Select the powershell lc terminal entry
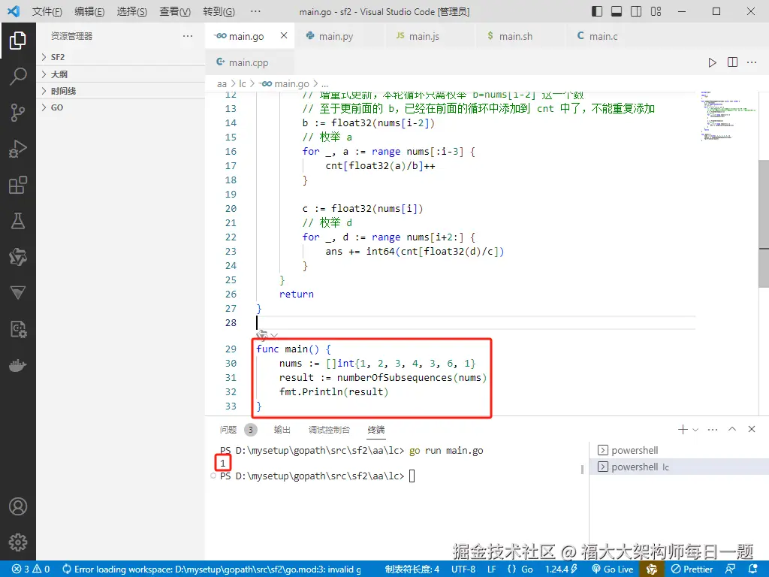The height and width of the screenshot is (577, 769). [679, 467]
